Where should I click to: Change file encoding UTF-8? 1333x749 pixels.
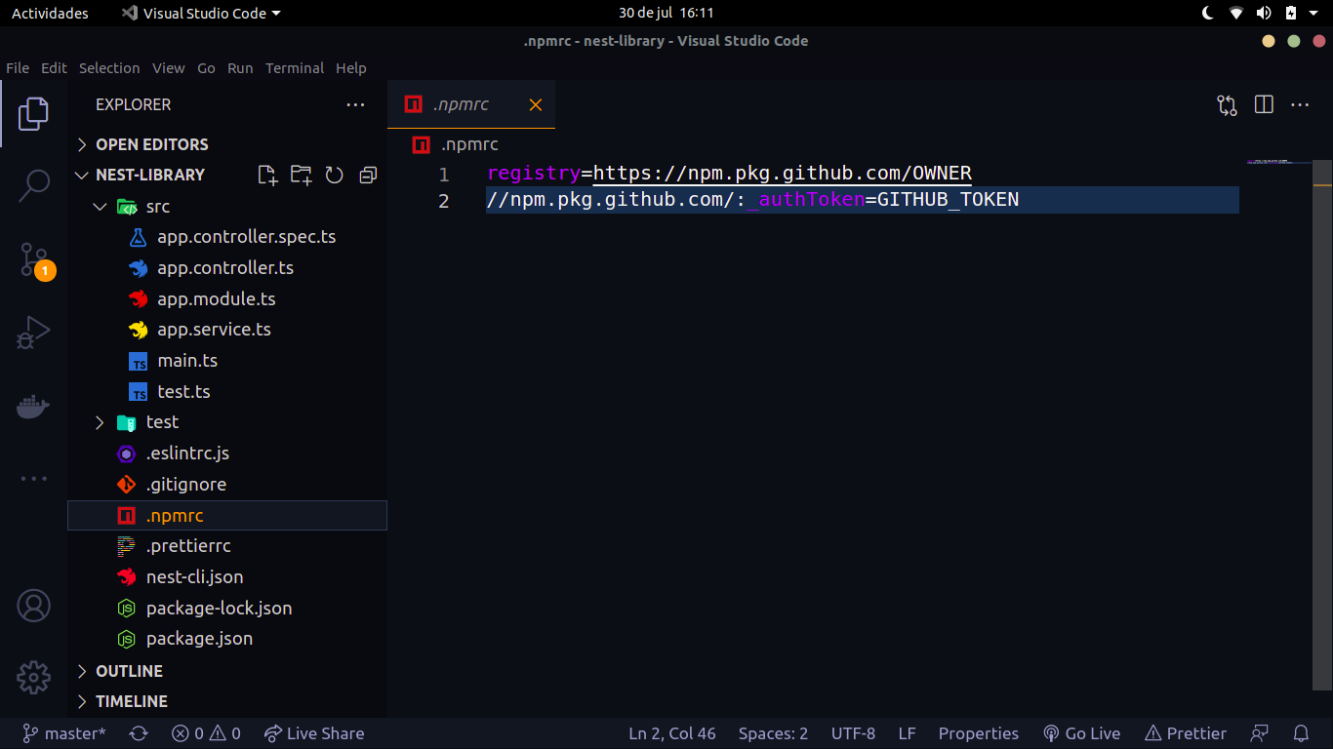coord(853,733)
